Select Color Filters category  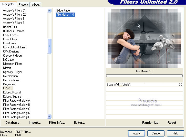click(10, 39)
